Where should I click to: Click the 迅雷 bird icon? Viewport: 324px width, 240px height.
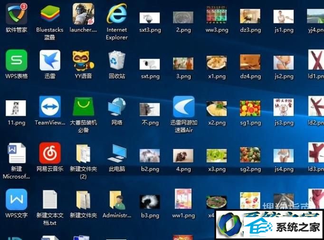pyautogui.click(x=50, y=60)
